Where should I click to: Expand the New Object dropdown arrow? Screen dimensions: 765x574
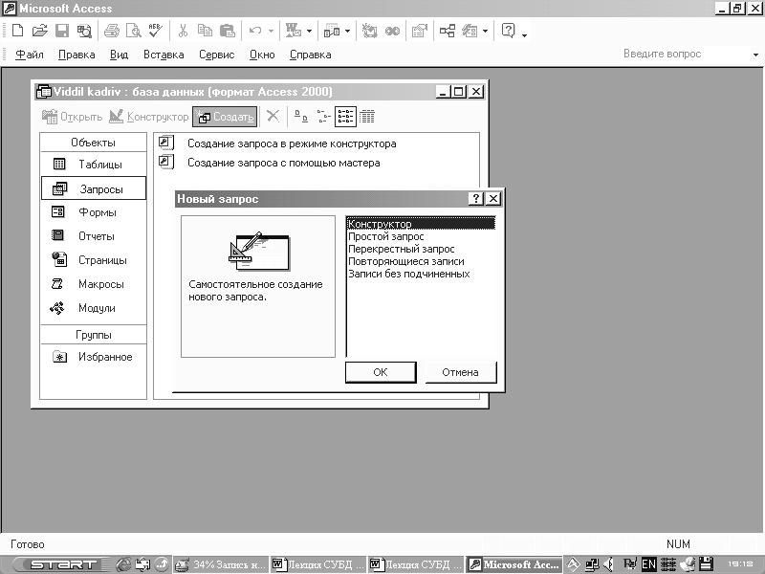point(485,32)
